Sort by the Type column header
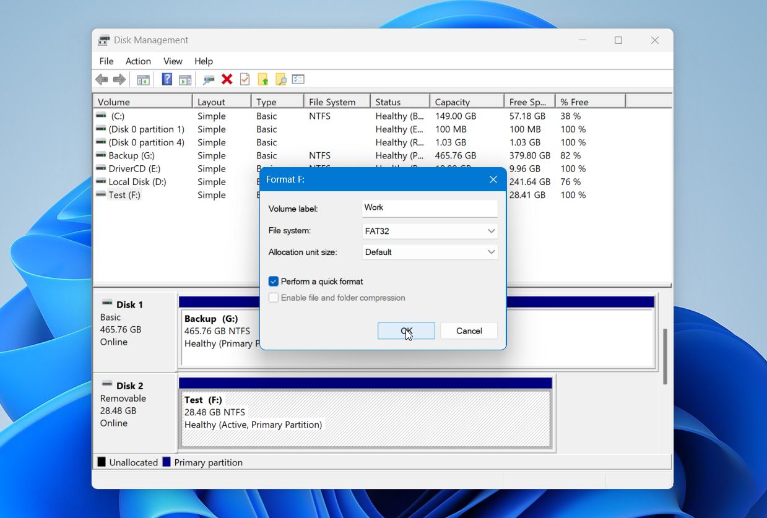 click(x=278, y=101)
